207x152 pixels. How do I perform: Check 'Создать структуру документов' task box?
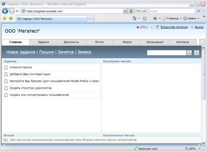tap(6, 88)
